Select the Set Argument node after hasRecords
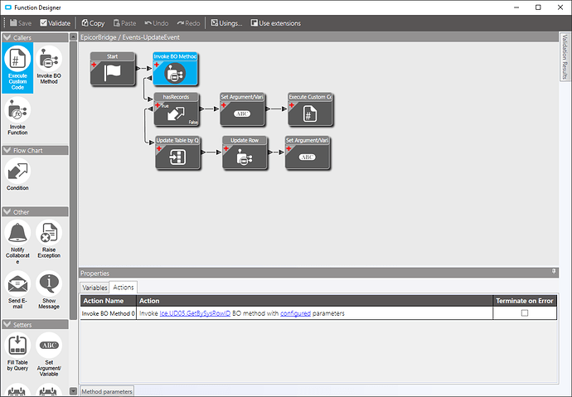The width and height of the screenshot is (572, 397). (242, 109)
